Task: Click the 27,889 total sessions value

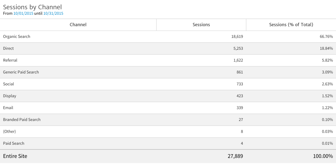Action: tap(235, 156)
